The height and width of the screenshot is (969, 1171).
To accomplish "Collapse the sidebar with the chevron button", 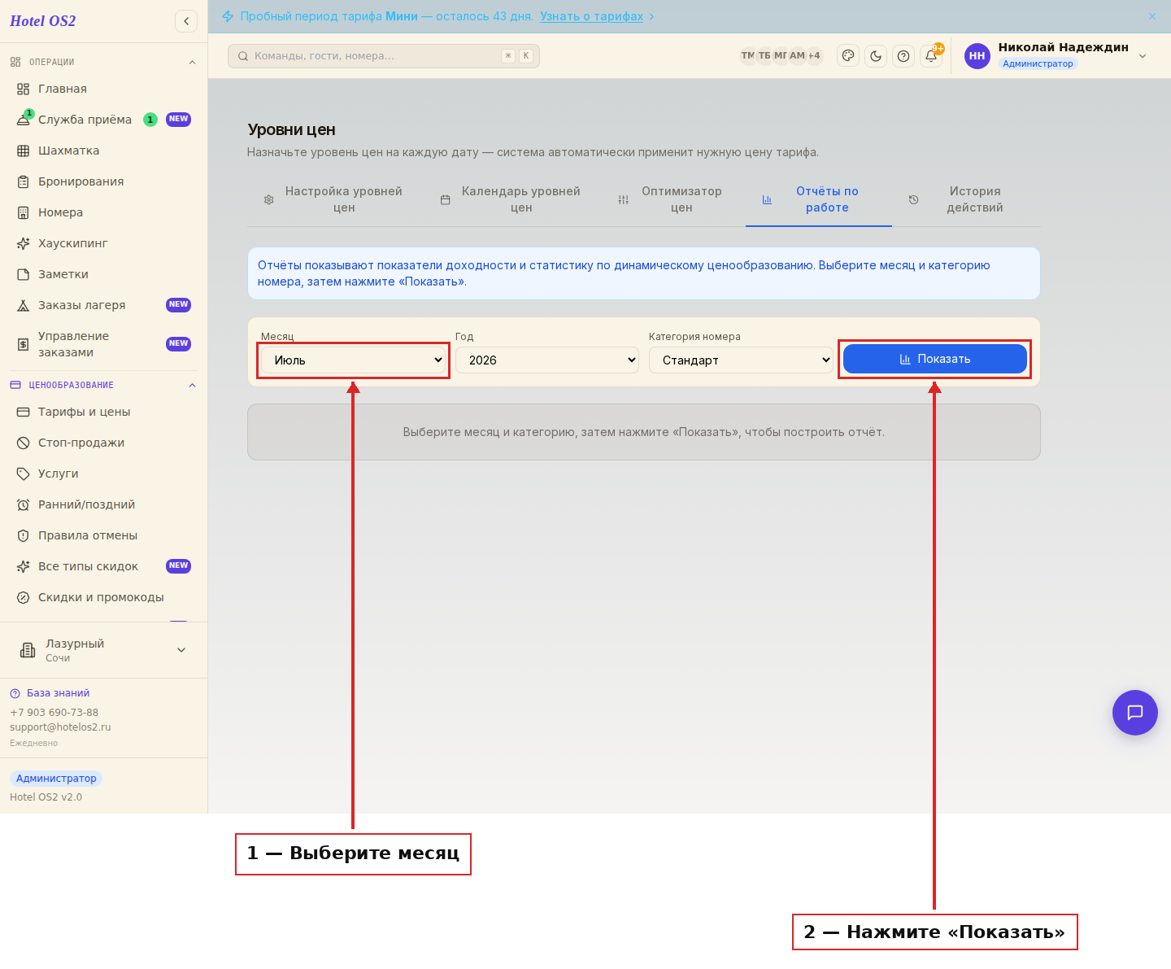I will (186, 21).
